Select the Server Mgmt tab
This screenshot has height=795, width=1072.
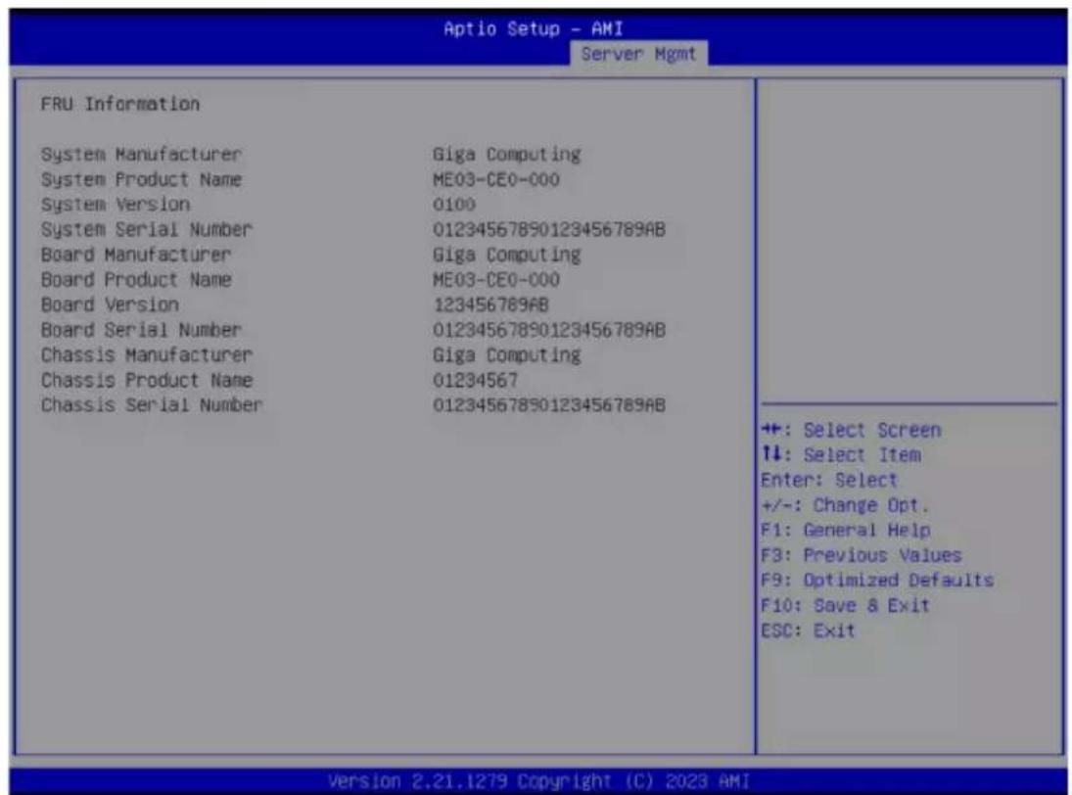coord(638,54)
